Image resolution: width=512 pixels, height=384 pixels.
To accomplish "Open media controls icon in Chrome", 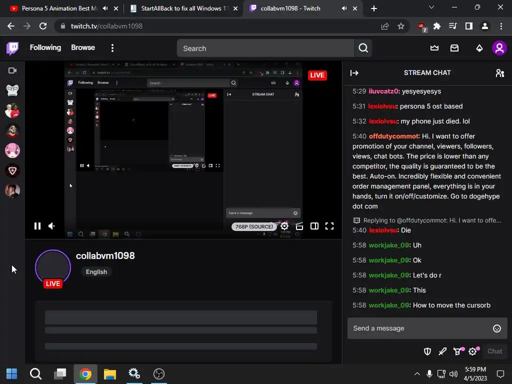I will pyautogui.click(x=452, y=26).
